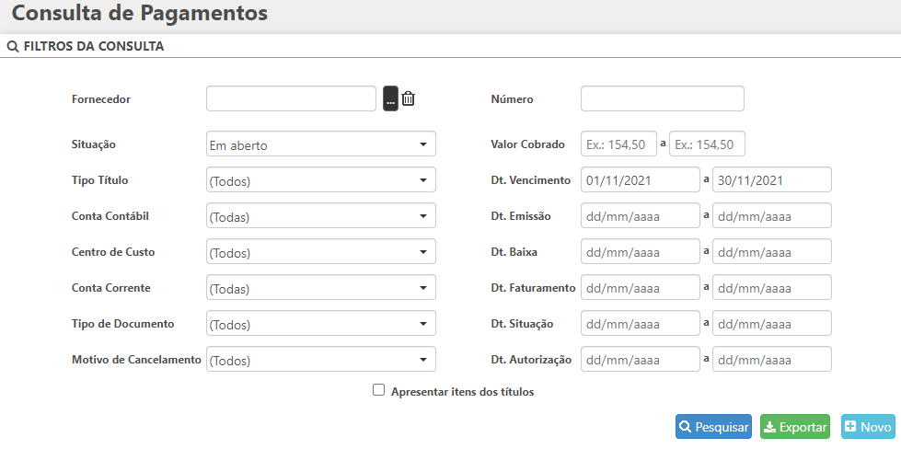901x449 pixels.
Task: Select the Dt. Vencimento start date field
Action: [x=640, y=180]
